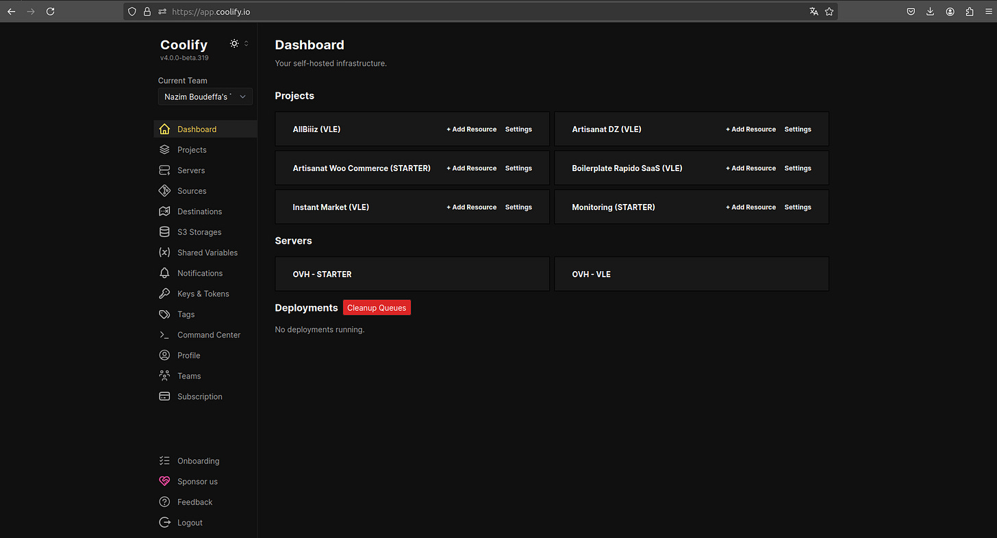The height and width of the screenshot is (538, 997).
Task: Add Resource to Monitoring (STARTER)
Action: 751,207
